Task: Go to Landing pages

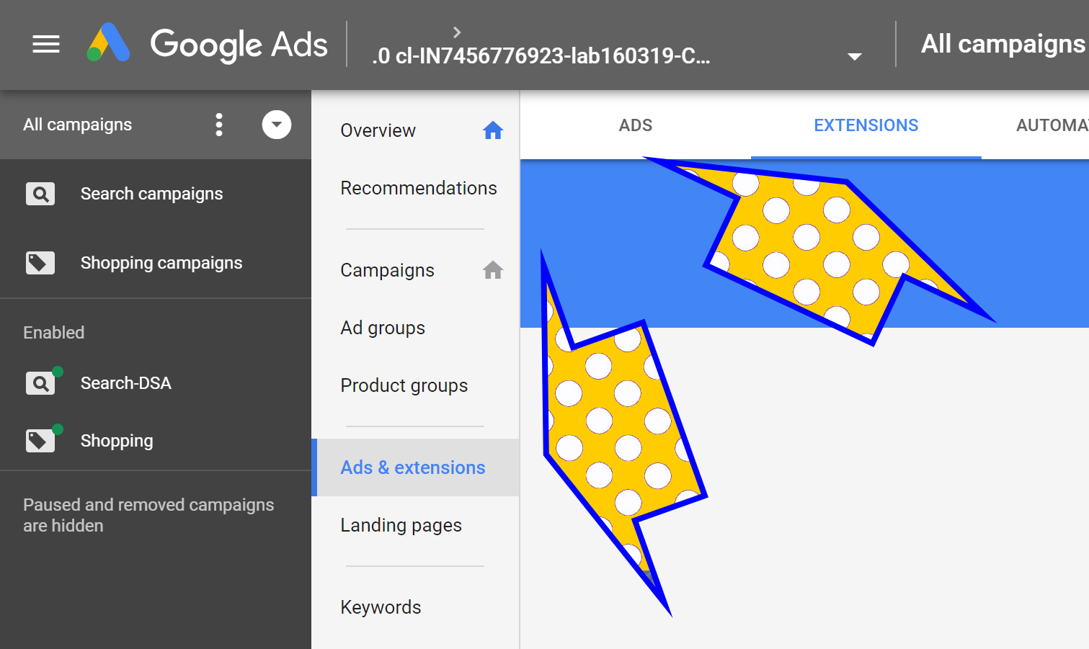Action: pyautogui.click(x=401, y=525)
